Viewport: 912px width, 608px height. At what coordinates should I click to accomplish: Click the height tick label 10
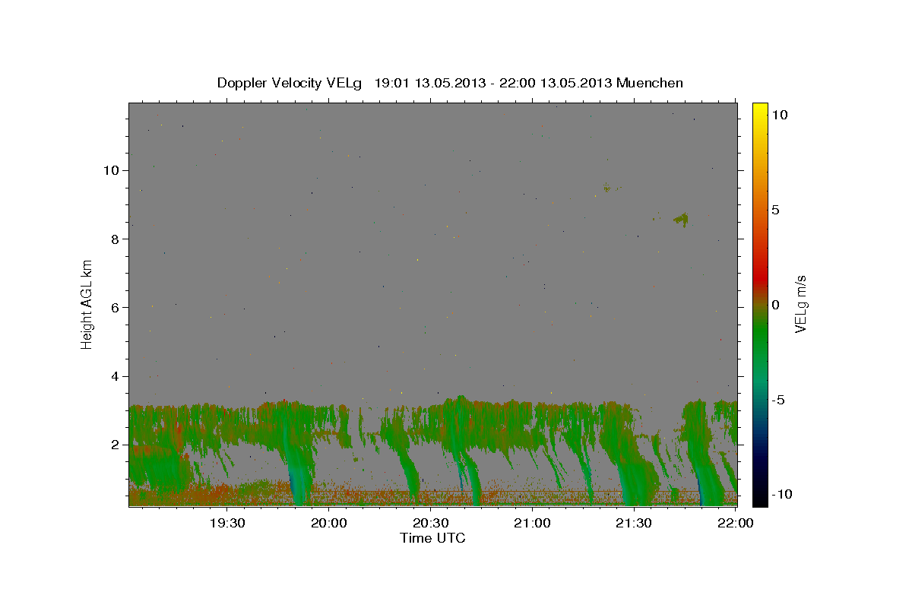click(111, 170)
